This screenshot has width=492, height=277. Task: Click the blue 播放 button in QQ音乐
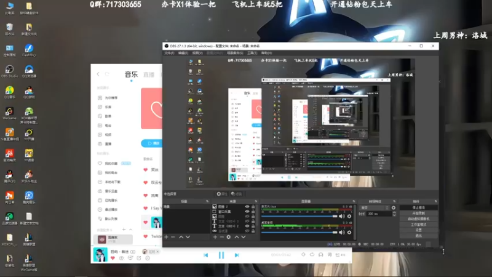pyautogui.click(x=152, y=143)
